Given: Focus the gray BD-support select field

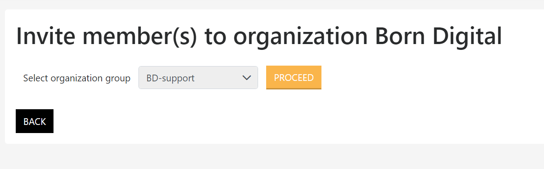Looking at the screenshot, I should 198,78.
